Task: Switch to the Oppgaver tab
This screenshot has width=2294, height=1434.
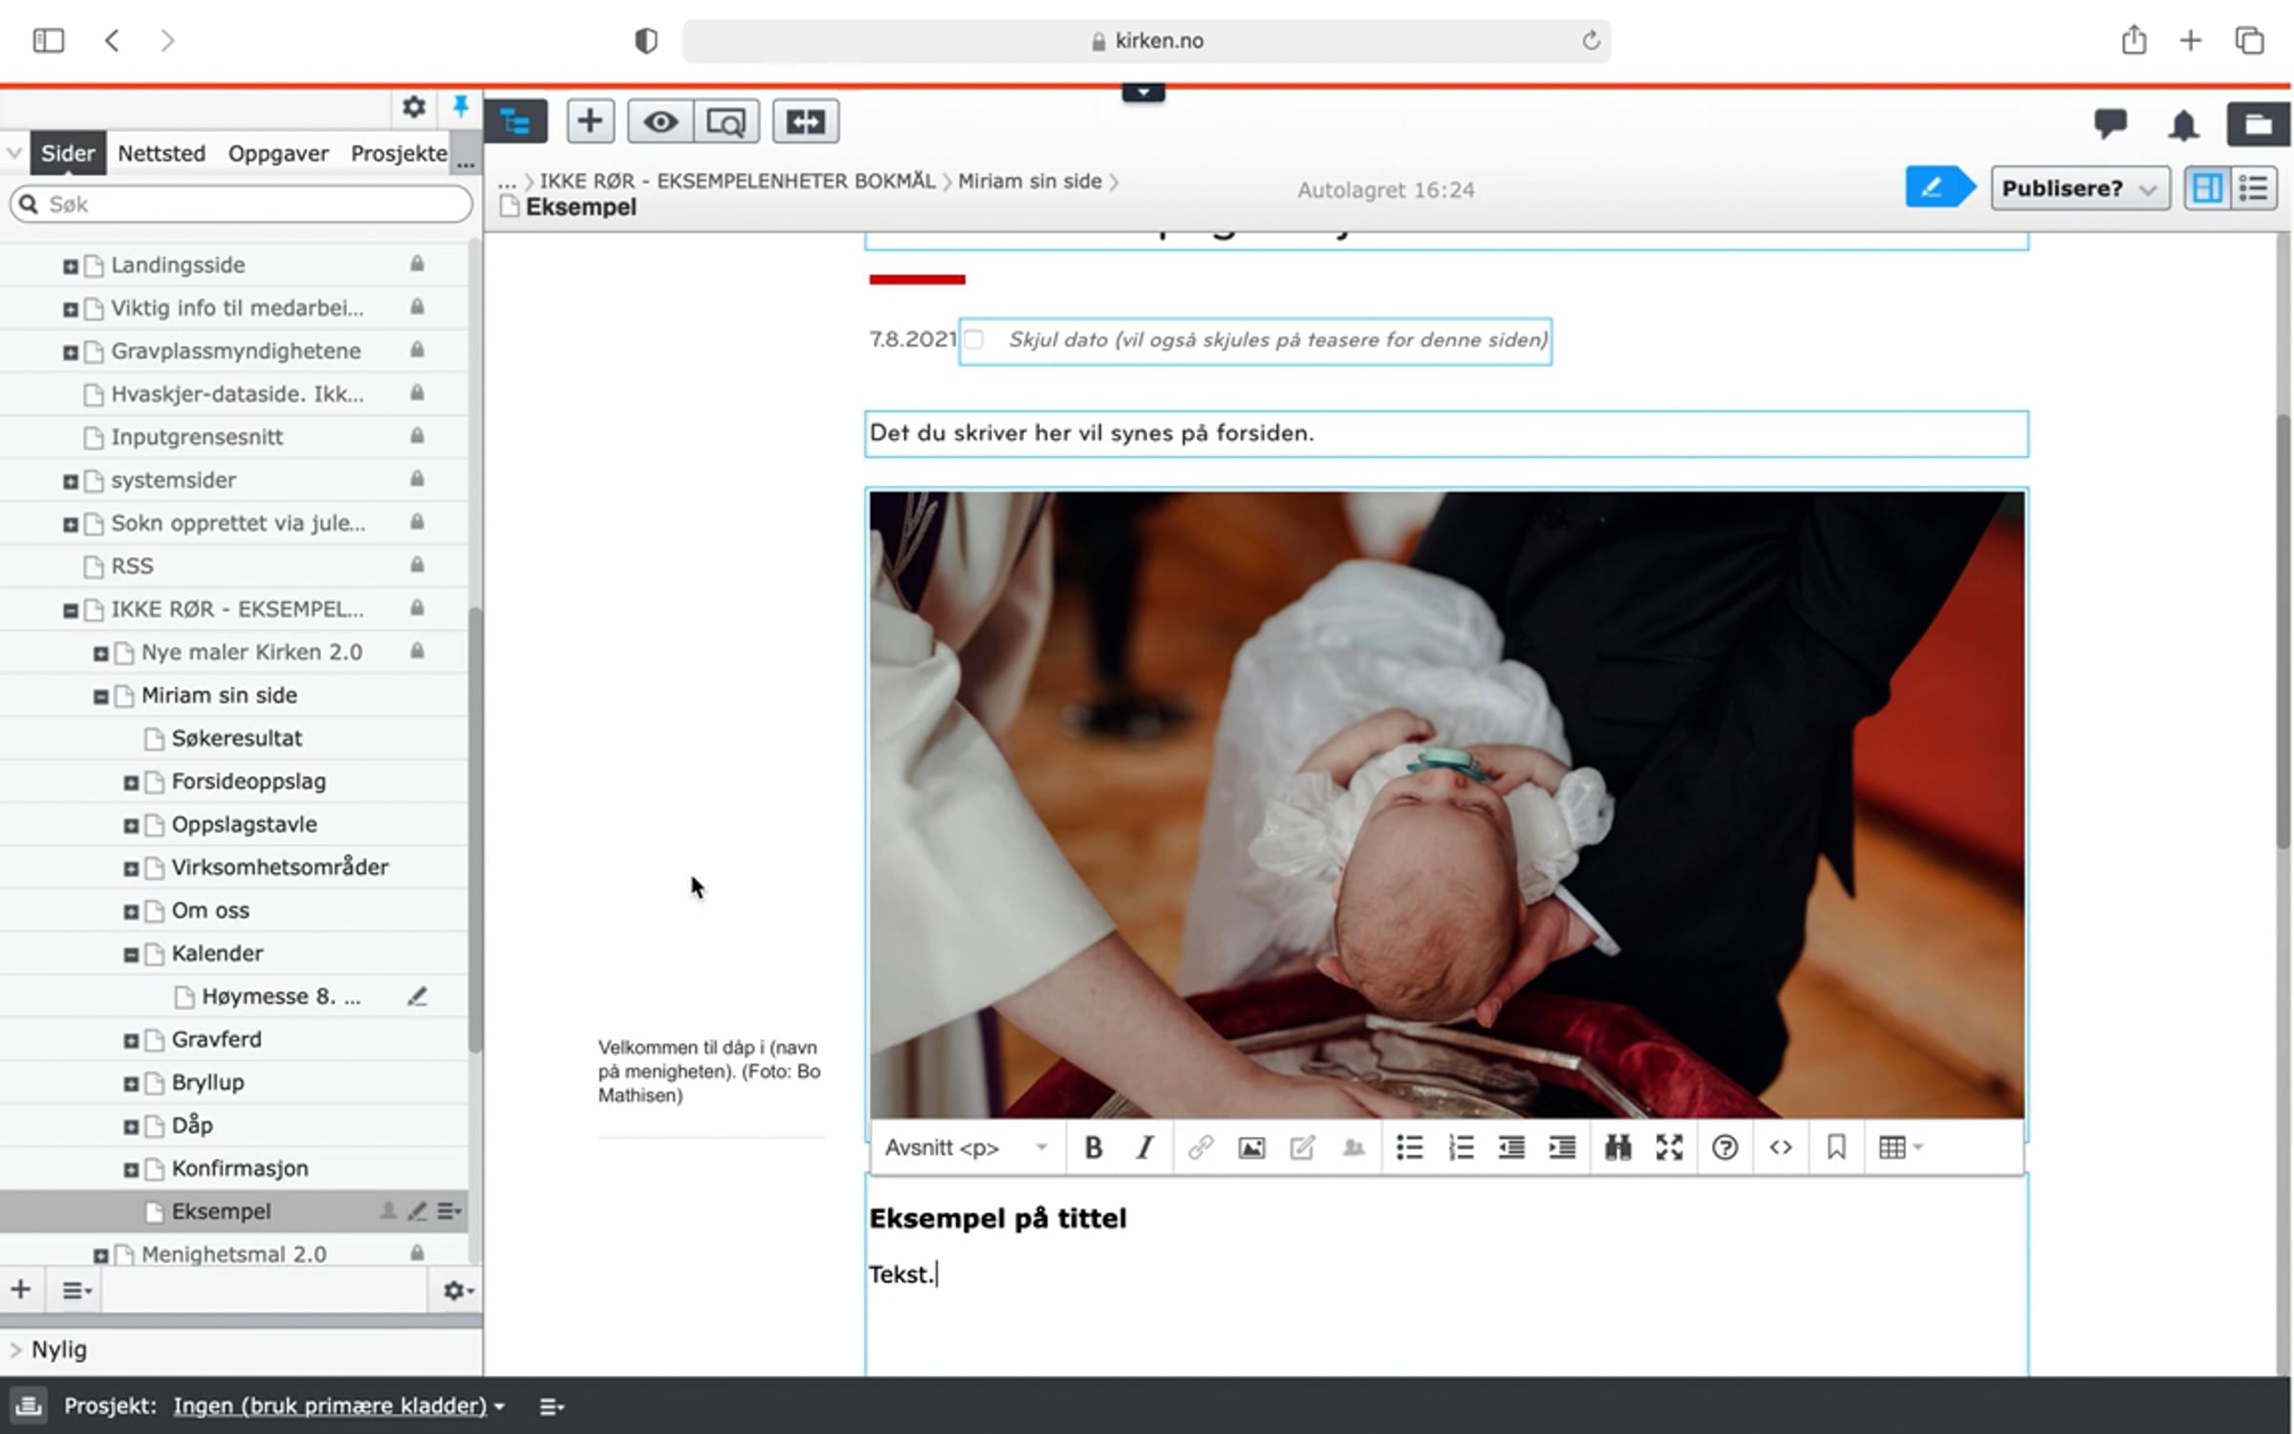Action: pos(278,153)
